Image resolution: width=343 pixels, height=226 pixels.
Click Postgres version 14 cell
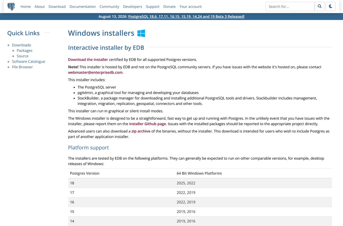121,221
